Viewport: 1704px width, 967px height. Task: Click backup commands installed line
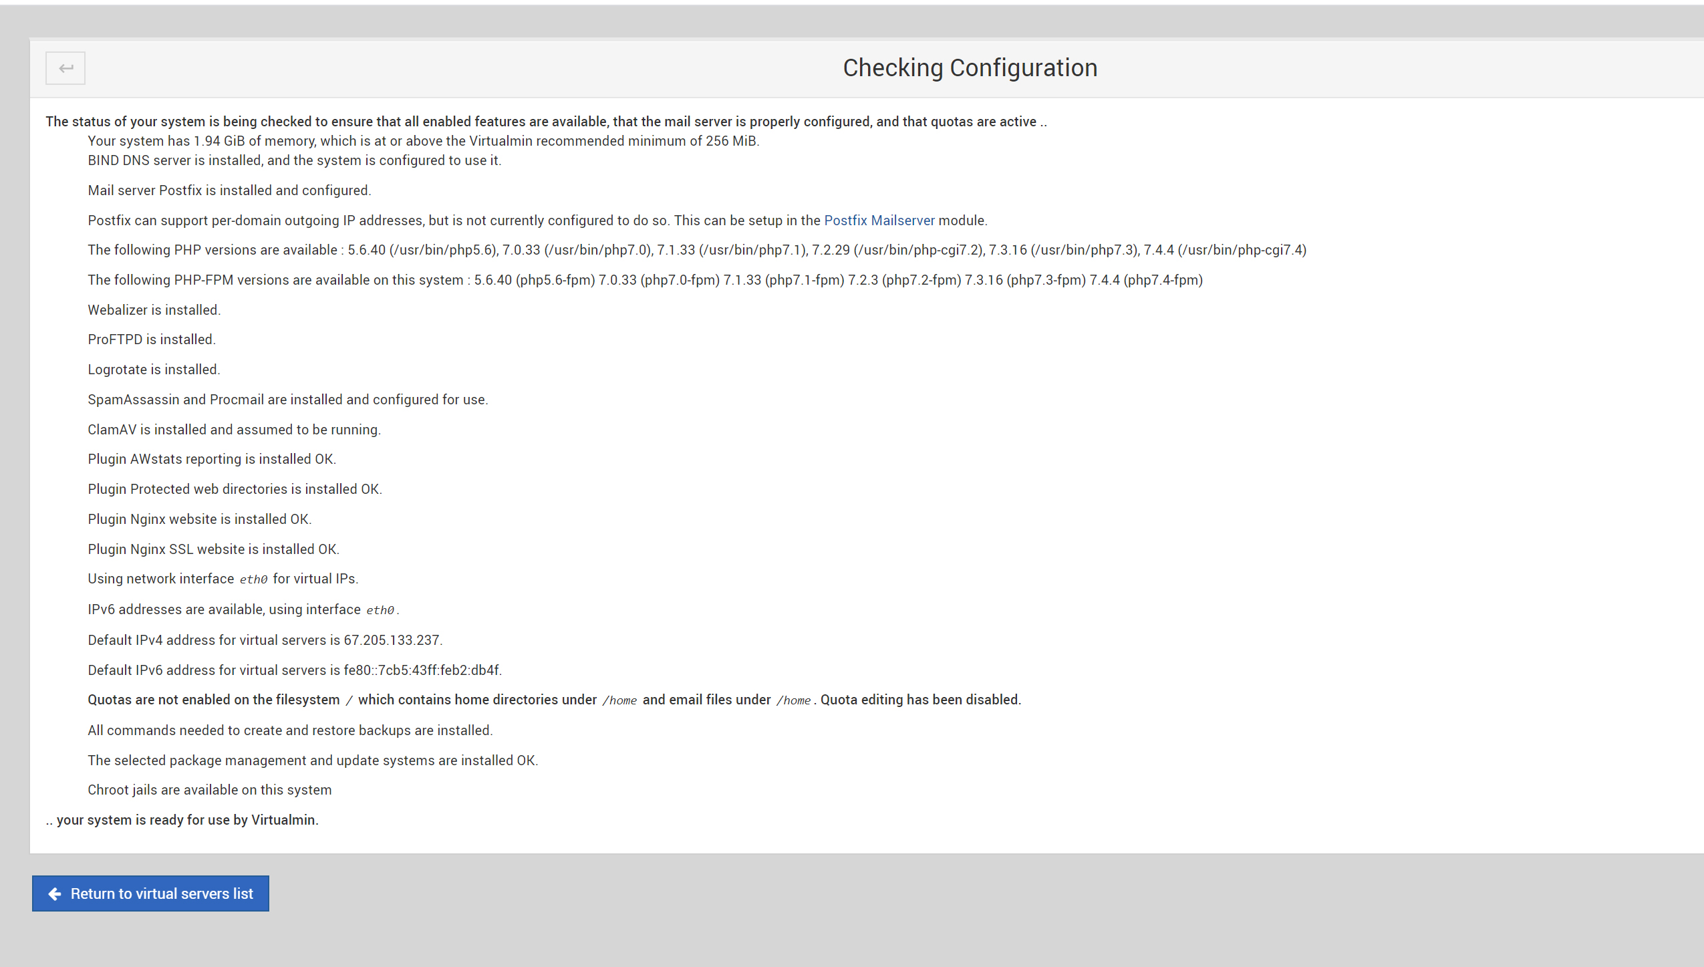(291, 730)
